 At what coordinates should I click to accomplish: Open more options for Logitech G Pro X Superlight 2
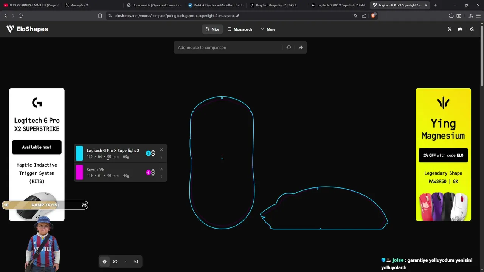tap(161, 157)
